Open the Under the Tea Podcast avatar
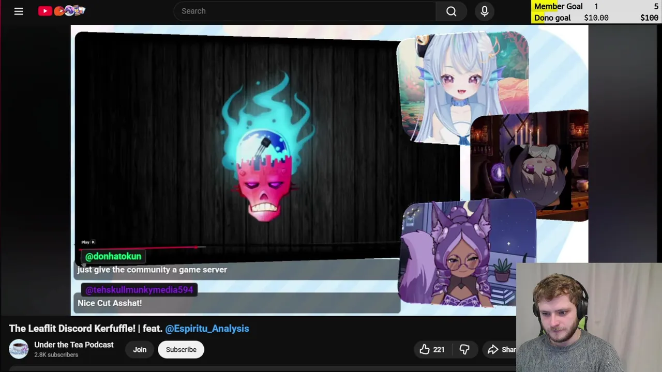Screen dimensions: 662x372 pos(19,349)
